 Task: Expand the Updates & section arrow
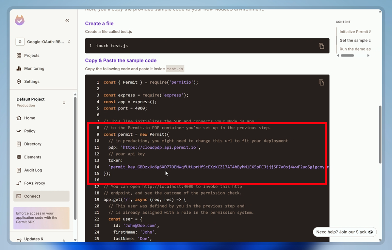64,241
